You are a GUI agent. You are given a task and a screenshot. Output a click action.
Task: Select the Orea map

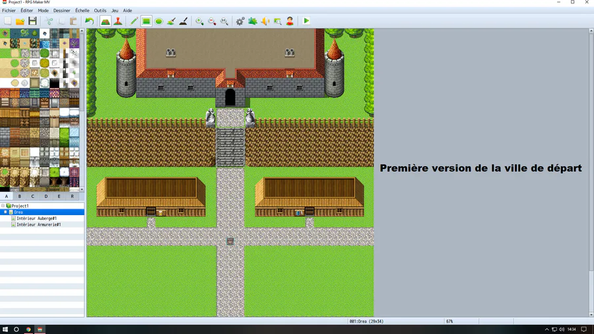[x=42, y=212]
